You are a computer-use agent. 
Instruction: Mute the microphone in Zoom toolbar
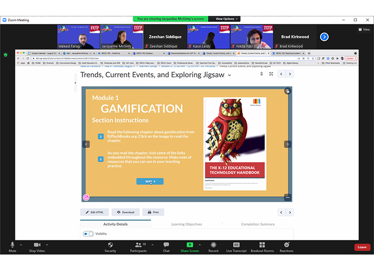point(12,247)
